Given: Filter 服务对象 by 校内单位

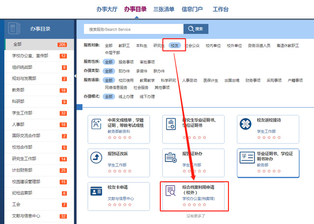Looking at the screenshot, I should tap(213, 46).
